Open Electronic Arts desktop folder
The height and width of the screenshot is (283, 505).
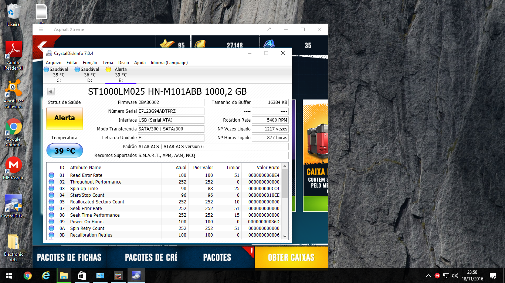[14, 248]
